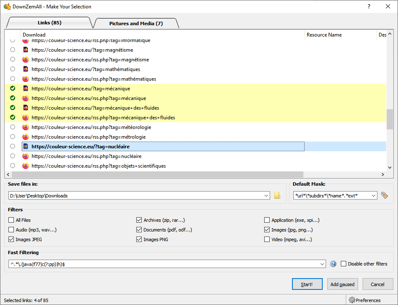
Task: Click the help question mark in title bar
Action: point(369,6)
